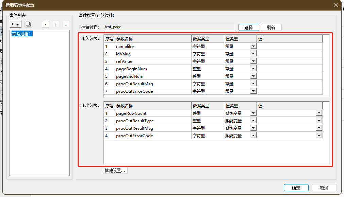The image size is (344, 197).
Task: Click the remove event minus button
Action: point(46,24)
